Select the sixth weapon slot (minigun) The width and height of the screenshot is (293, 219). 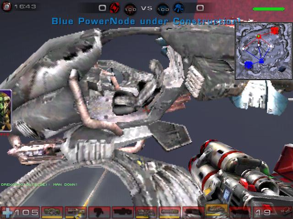point(170,212)
